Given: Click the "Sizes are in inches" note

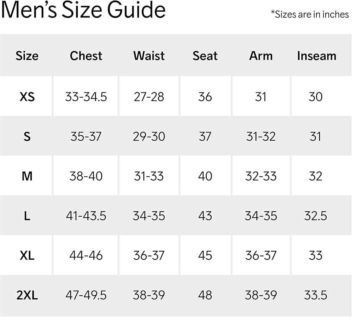Looking at the screenshot, I should click(x=310, y=14).
